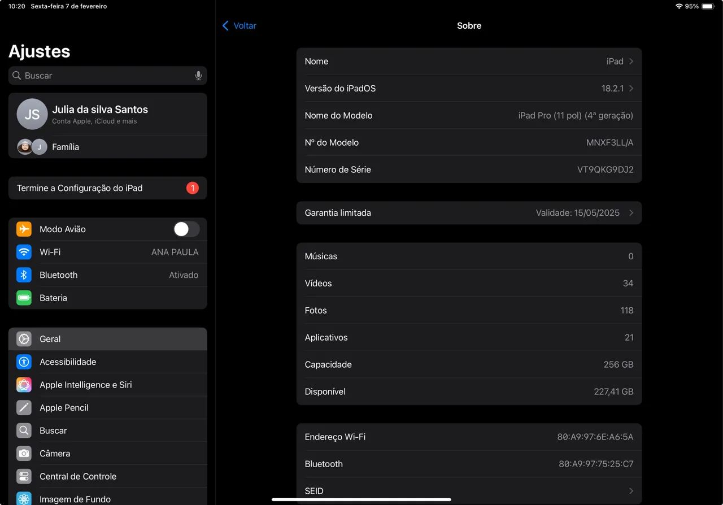The width and height of the screenshot is (723, 505).
Task: Open Família sharing settings
Action: click(x=108, y=147)
